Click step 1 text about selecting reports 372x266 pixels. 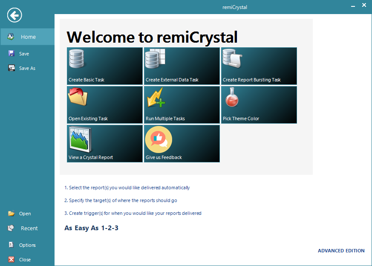click(127, 188)
